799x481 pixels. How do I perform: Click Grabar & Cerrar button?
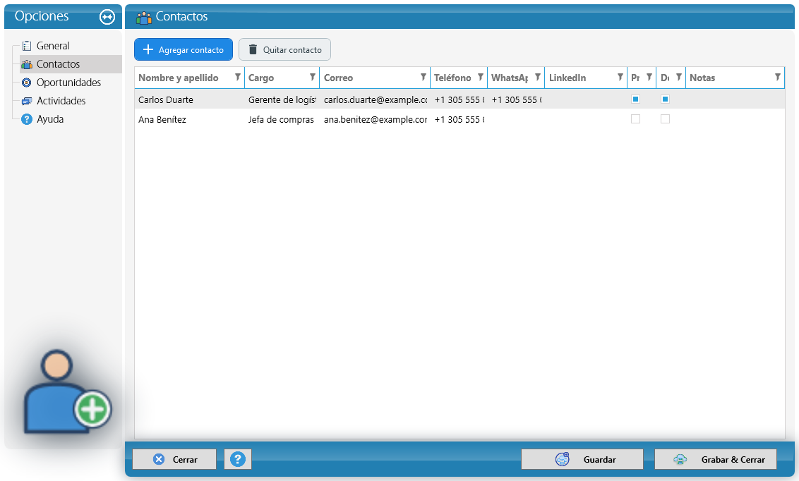(716, 459)
